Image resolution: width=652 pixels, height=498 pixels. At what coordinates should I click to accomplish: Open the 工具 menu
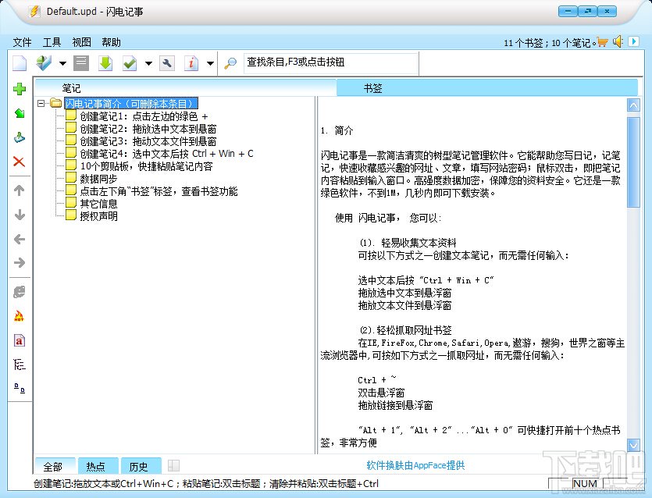(52, 42)
